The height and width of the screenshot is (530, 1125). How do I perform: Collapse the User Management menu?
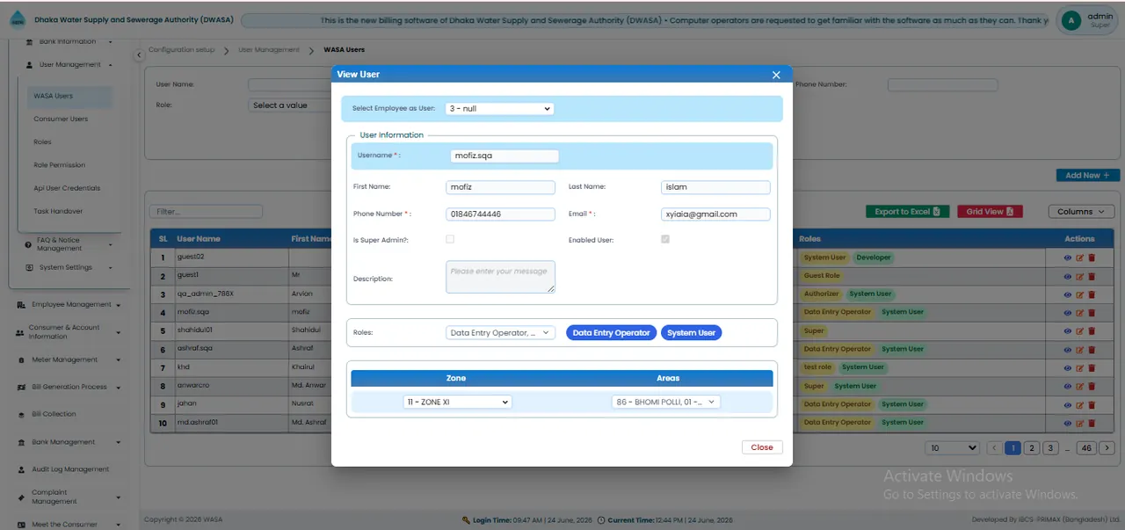[x=69, y=65]
